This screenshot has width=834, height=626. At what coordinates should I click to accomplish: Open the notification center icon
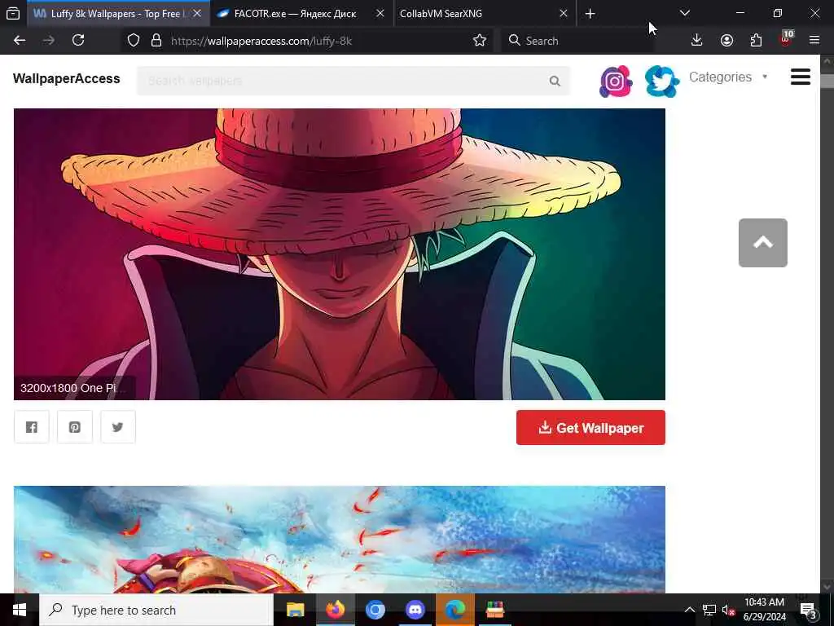tap(809, 610)
